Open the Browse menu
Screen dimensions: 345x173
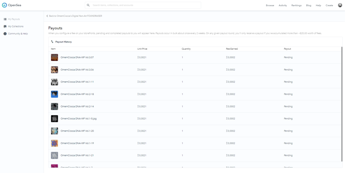pos(270,5)
